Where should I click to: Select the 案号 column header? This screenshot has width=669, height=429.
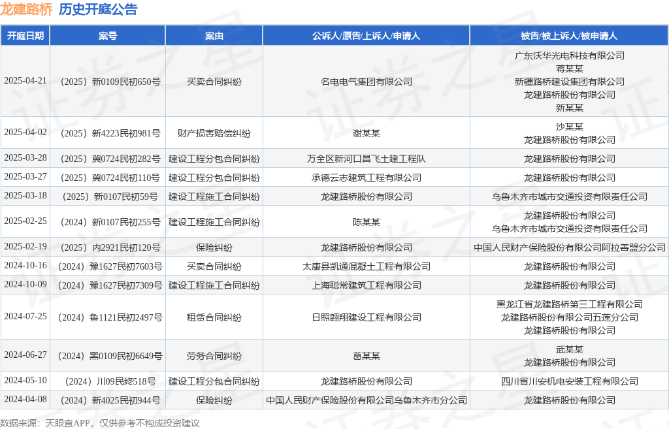[108, 36]
